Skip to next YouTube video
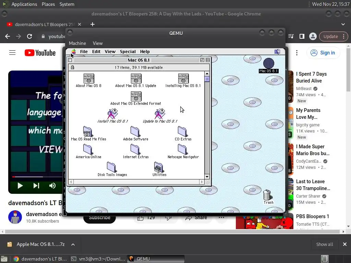This screenshot has height=263, width=351. [x=36, y=186]
